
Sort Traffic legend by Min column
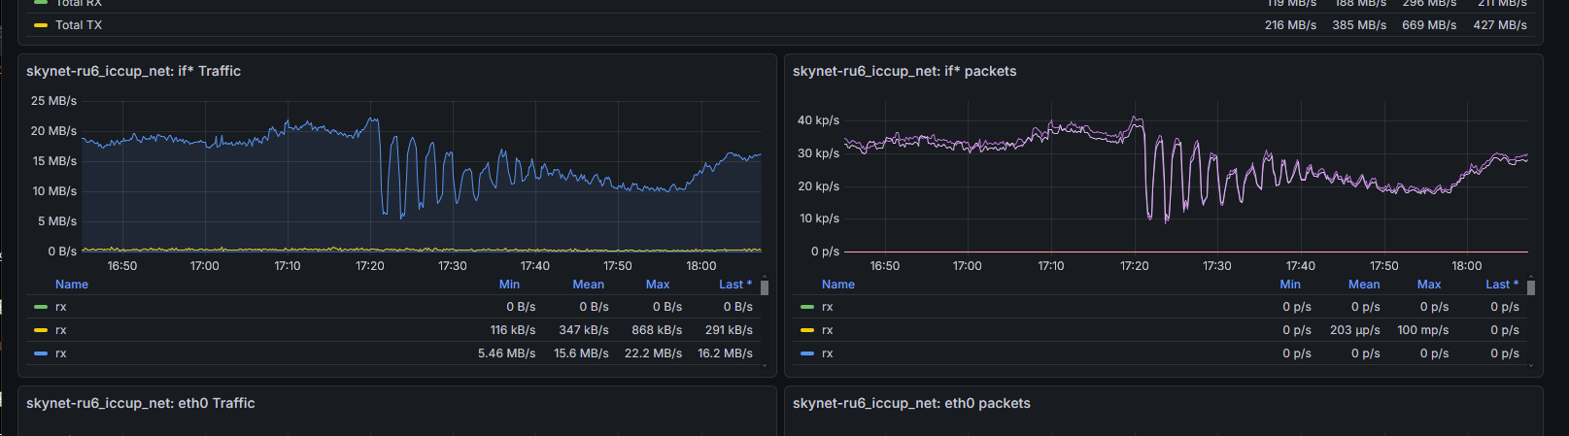tap(509, 285)
